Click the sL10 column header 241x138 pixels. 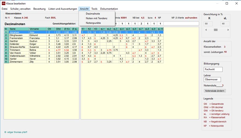click(x=160, y=29)
